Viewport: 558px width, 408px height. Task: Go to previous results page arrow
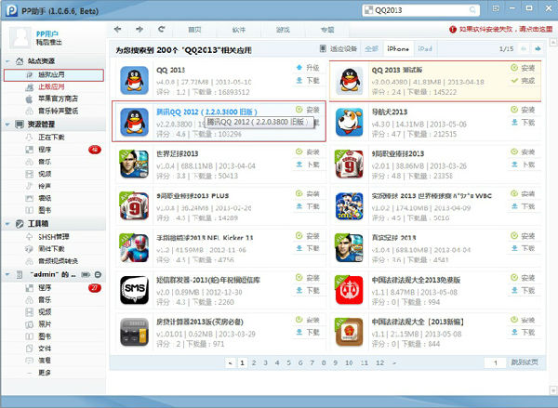pyautogui.click(x=524, y=48)
